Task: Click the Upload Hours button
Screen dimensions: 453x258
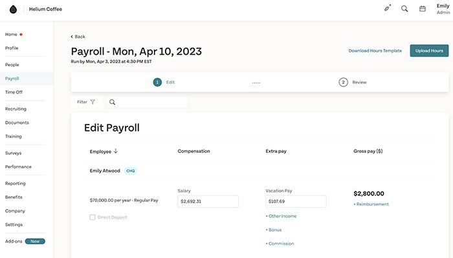Action: 429,50
